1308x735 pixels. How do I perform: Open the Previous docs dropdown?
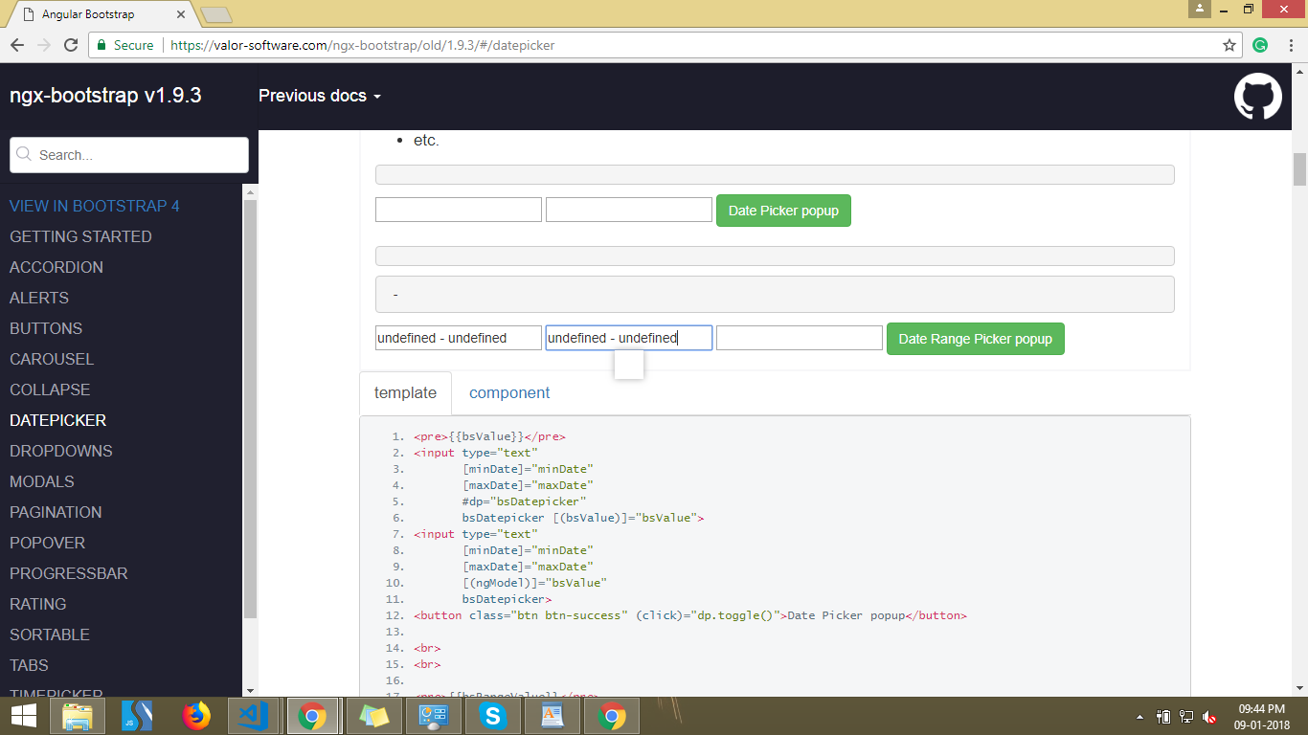319,96
